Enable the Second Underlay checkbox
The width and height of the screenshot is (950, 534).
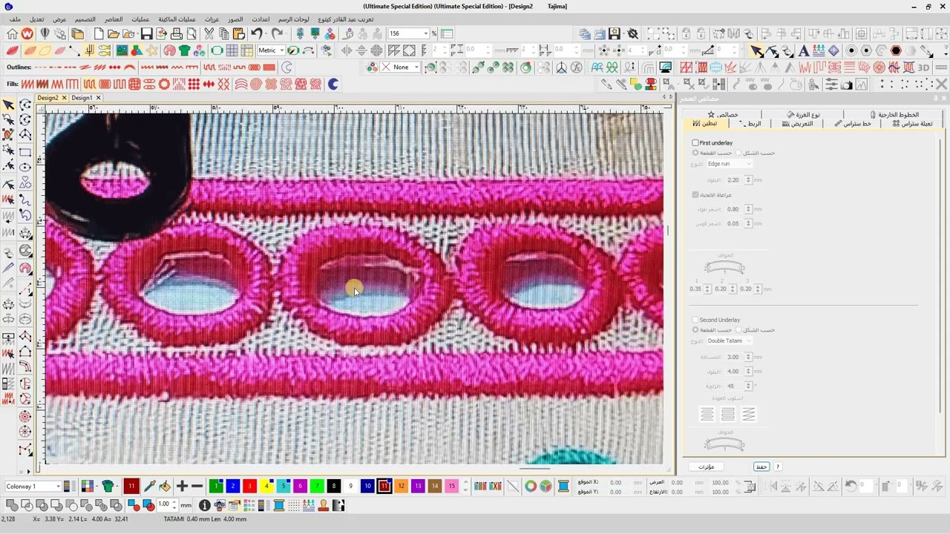[x=695, y=320]
